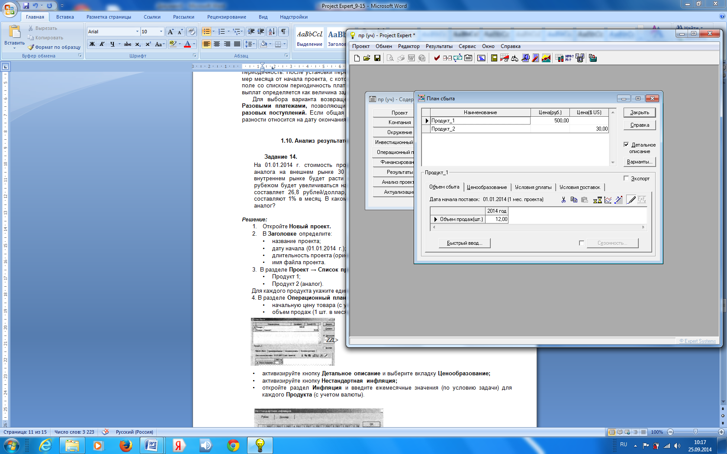The width and height of the screenshot is (727, 454).
Task: Click the Word zoom slider handle
Action: pos(695,432)
